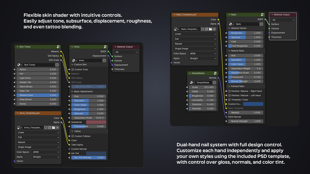
Task: Click the Custom Color swatch in Nails
Action: (253, 104)
